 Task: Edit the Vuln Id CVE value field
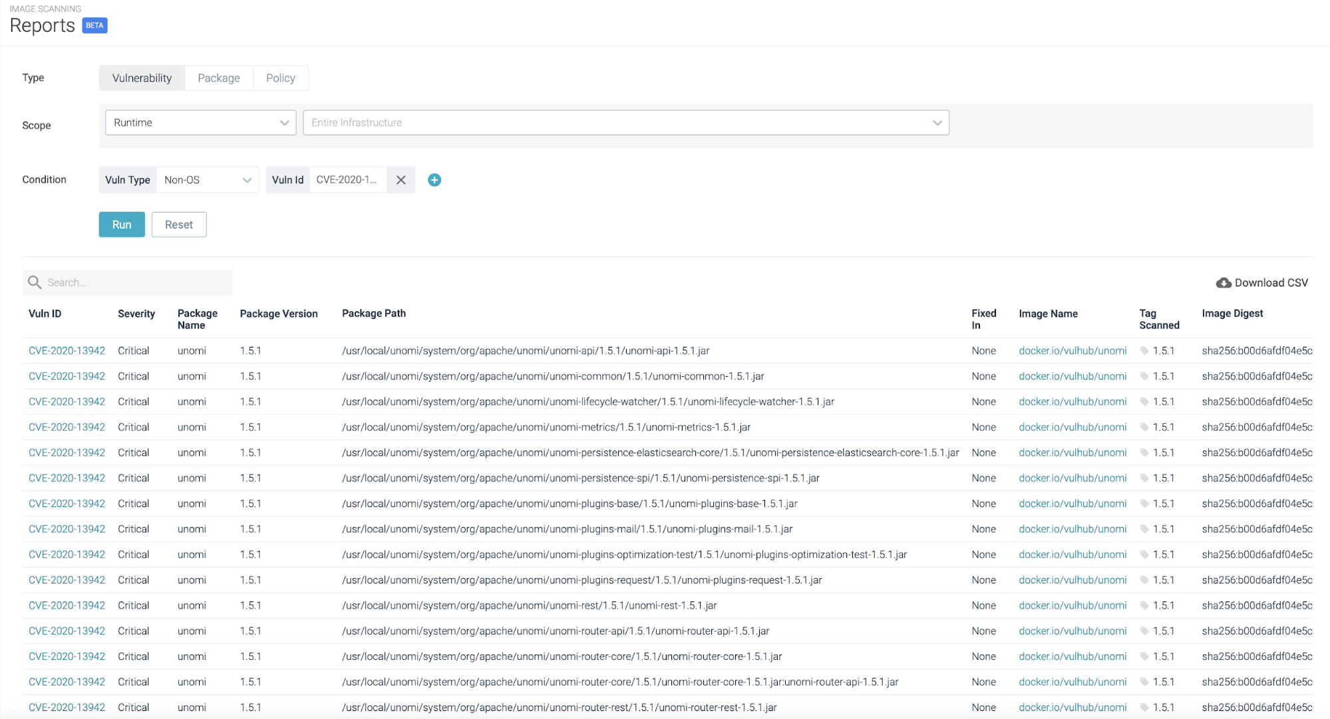[x=347, y=180]
